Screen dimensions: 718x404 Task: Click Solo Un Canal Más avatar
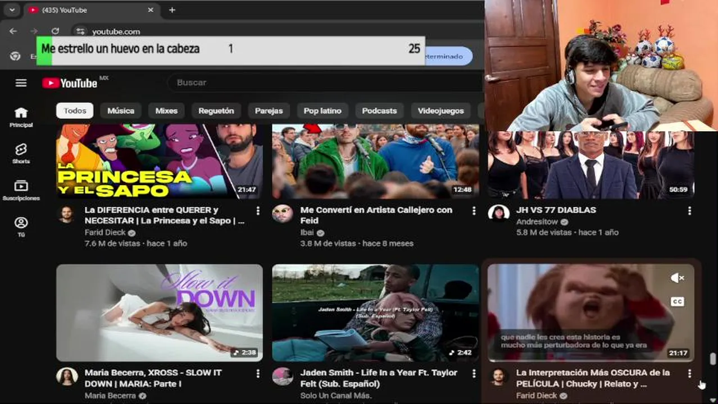[x=283, y=377]
